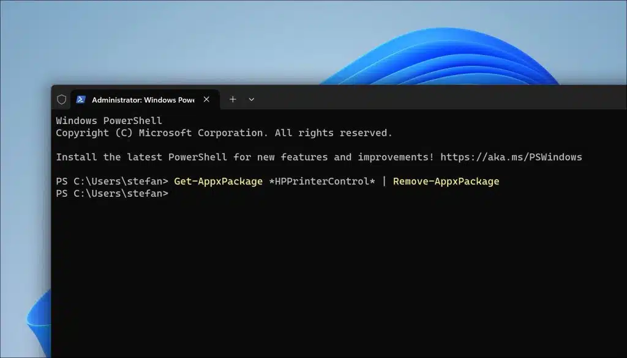The height and width of the screenshot is (358, 627).
Task: Click the administrator shield icon in the title bar
Action: pyautogui.click(x=62, y=99)
